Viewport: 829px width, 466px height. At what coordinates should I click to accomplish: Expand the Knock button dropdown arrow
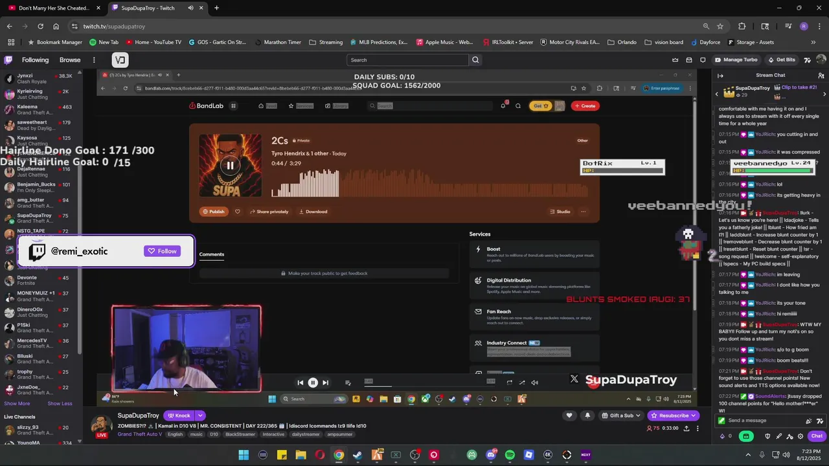[201, 416]
